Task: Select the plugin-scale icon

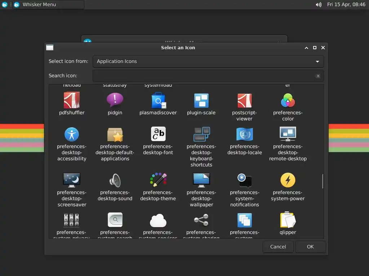Action: click(x=201, y=100)
